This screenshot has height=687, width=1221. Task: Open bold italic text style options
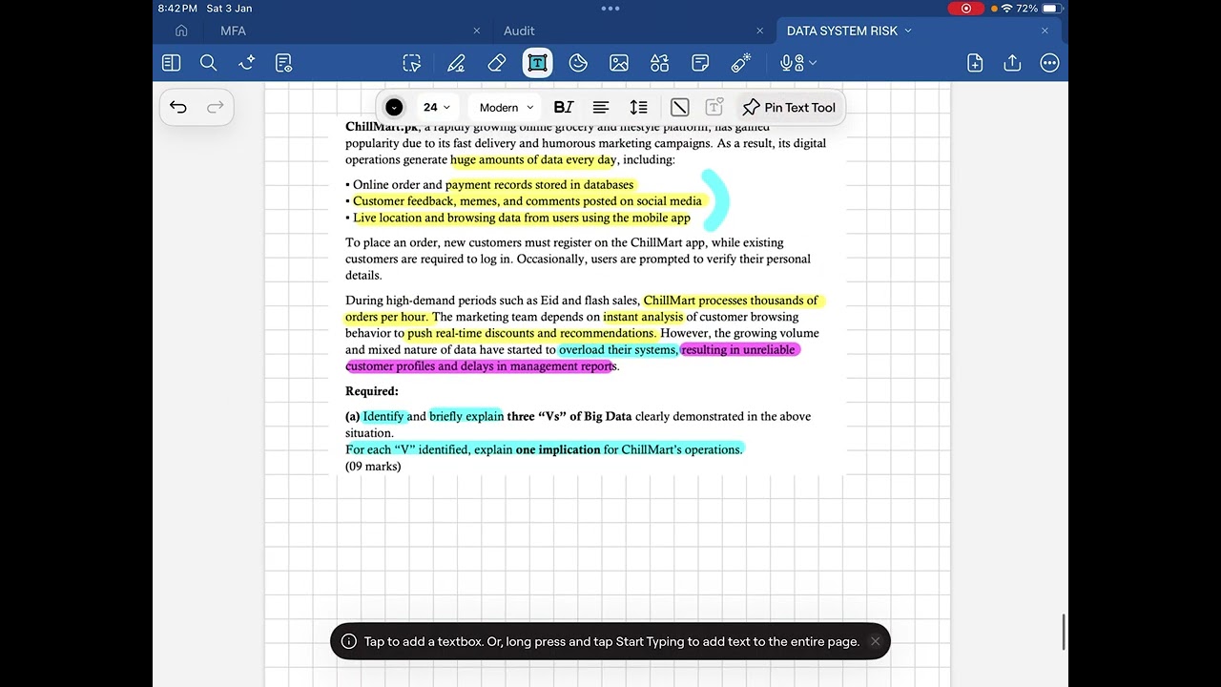(564, 108)
